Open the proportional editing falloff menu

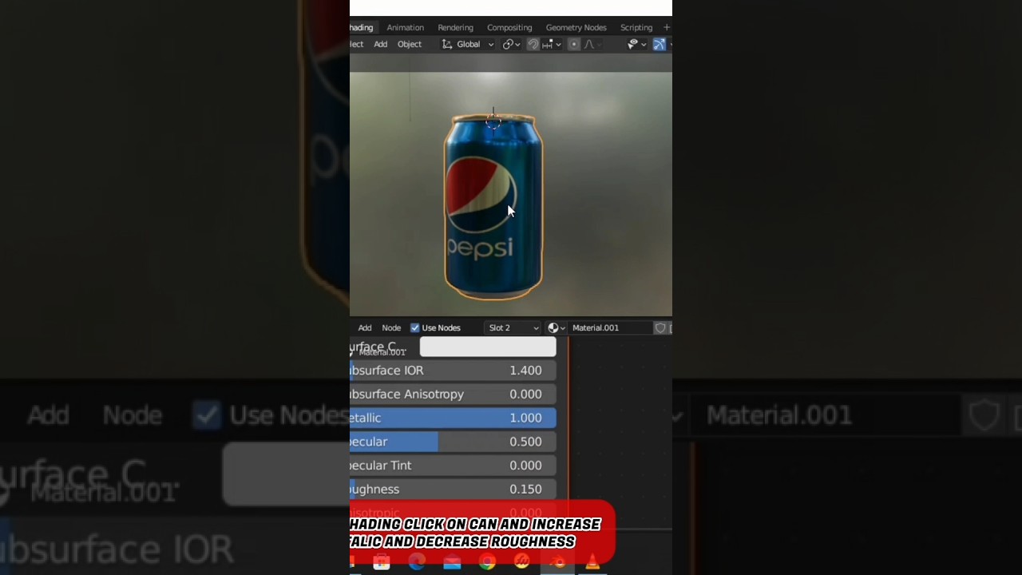coord(592,44)
